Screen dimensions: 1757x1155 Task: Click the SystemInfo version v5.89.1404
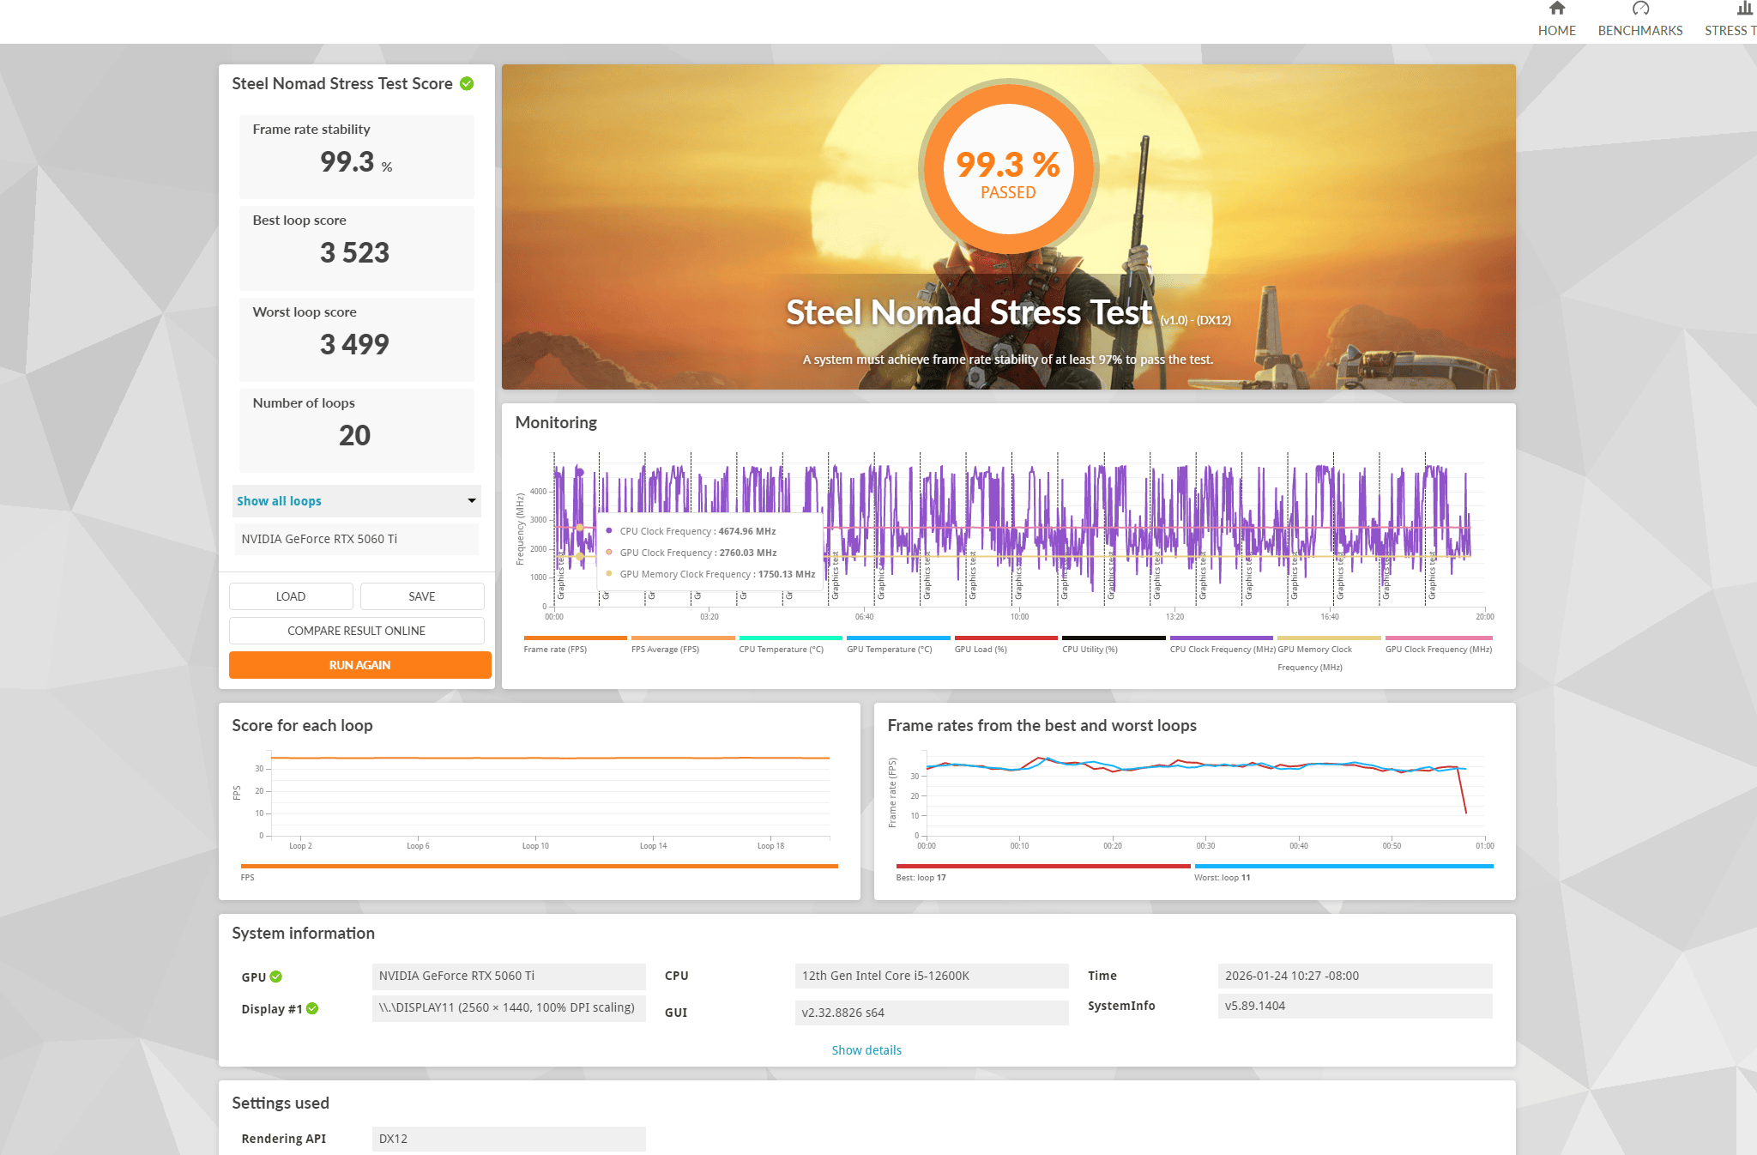(1355, 1006)
